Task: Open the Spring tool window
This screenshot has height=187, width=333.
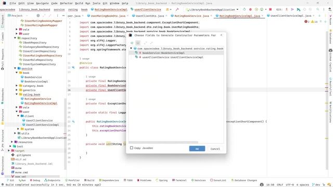Action: tap(162, 180)
